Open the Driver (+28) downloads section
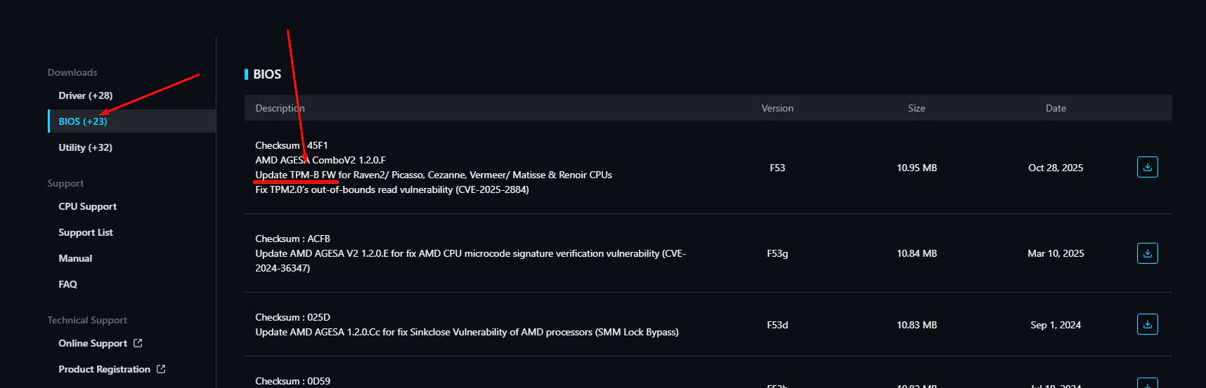1206x388 pixels. [x=85, y=95]
